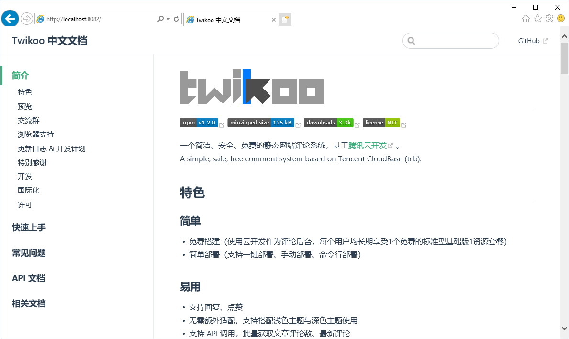569x339 pixels.
Task: Open browser Home icon
Action: pyautogui.click(x=526, y=19)
